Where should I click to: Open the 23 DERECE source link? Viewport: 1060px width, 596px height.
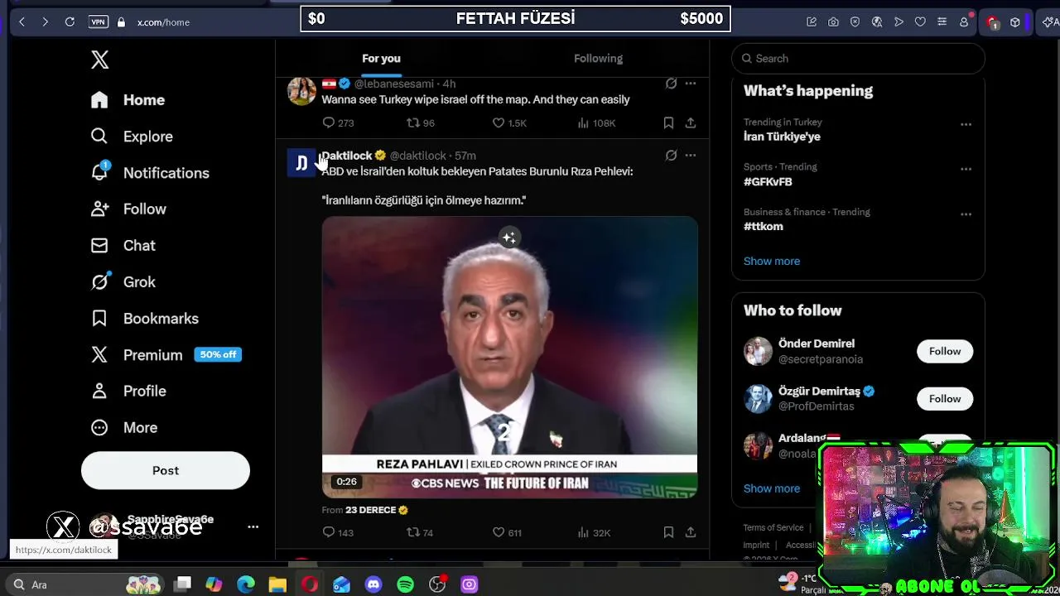click(x=377, y=510)
